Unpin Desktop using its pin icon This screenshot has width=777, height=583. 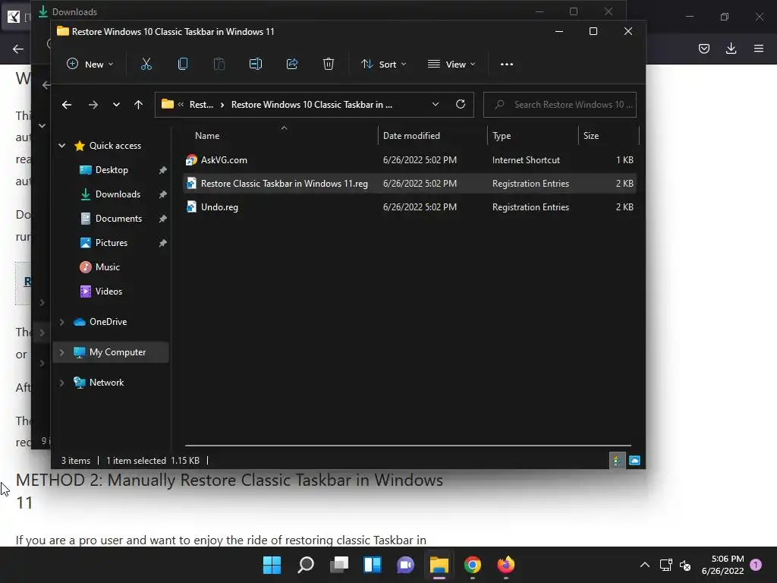click(x=162, y=170)
